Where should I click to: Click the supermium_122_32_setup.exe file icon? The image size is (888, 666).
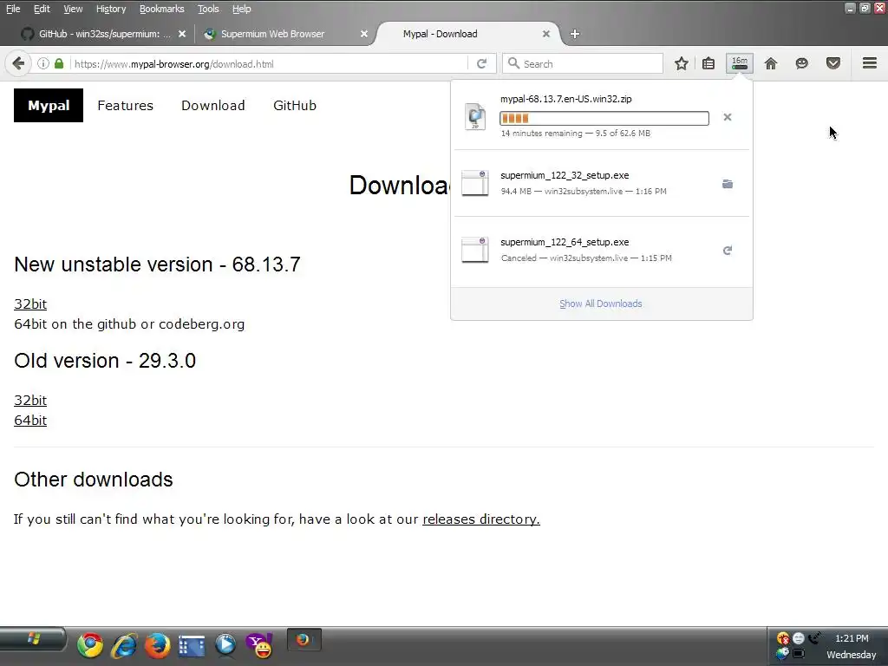point(475,183)
